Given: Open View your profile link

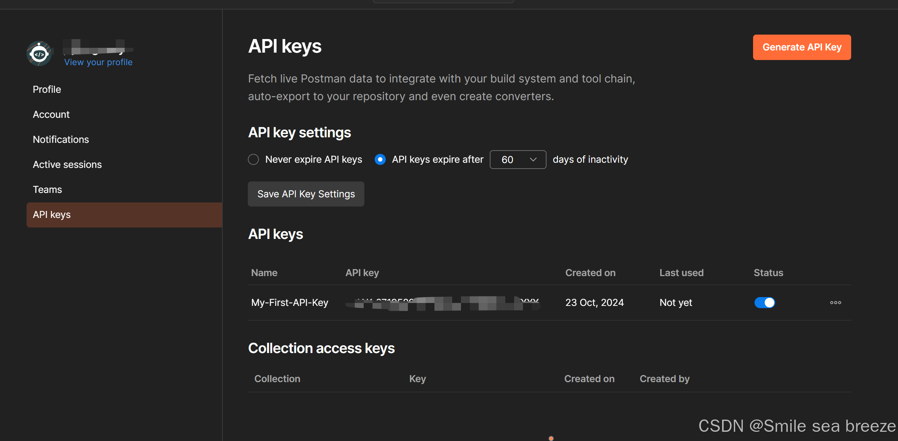Looking at the screenshot, I should (x=98, y=62).
